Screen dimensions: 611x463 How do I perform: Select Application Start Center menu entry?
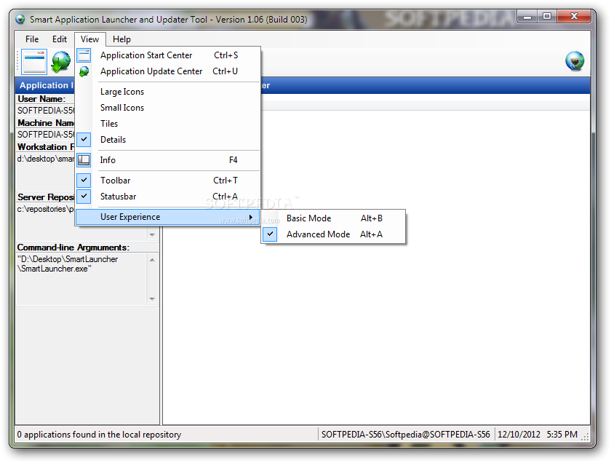click(x=167, y=55)
